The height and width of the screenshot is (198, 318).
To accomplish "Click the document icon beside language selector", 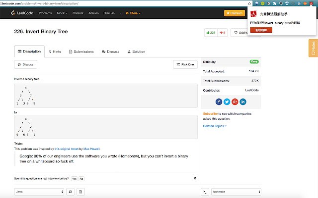I will pyautogui.click(x=80, y=192).
